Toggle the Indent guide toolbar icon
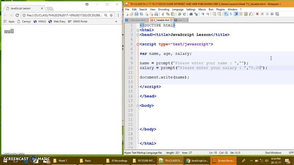This screenshot has height=165, width=294. click(236, 14)
